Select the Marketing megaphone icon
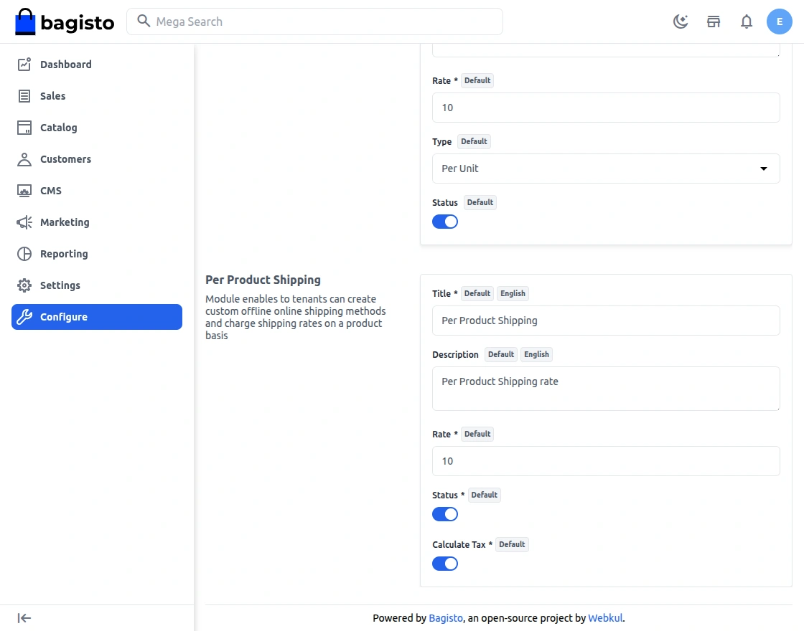The image size is (804, 631). [24, 222]
